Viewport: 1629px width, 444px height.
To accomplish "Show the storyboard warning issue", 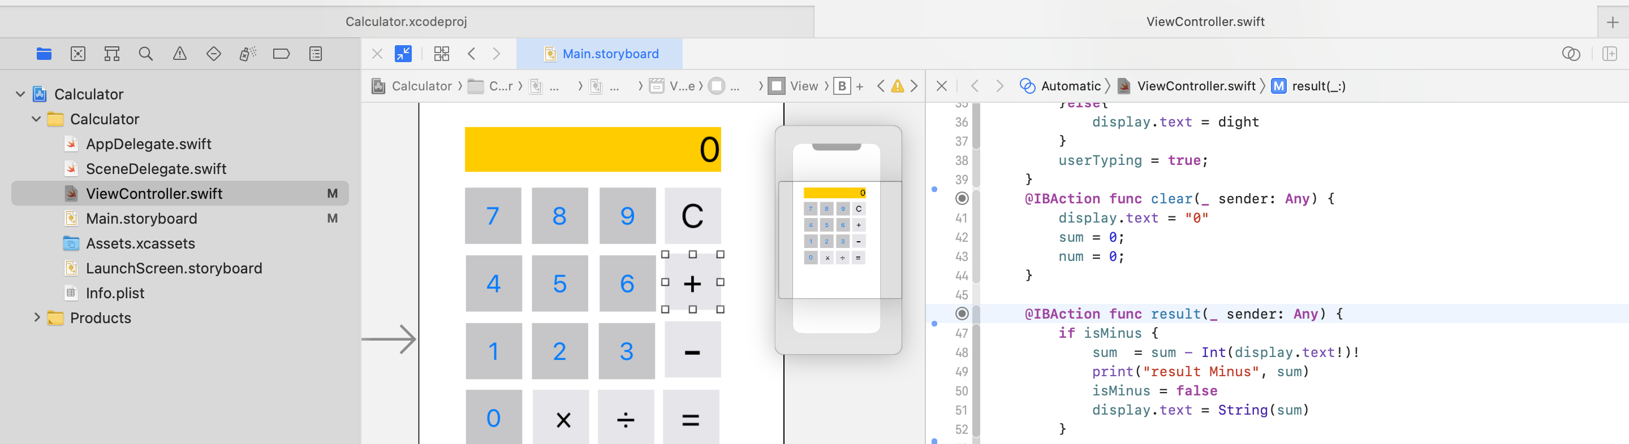I will [x=897, y=86].
